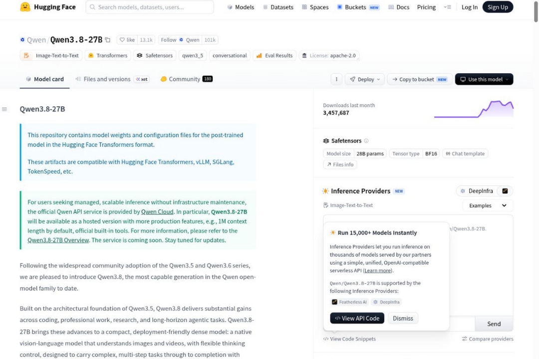Open the Qwen organization link in the title
Viewport: 539px width, 359px height.
[36, 40]
